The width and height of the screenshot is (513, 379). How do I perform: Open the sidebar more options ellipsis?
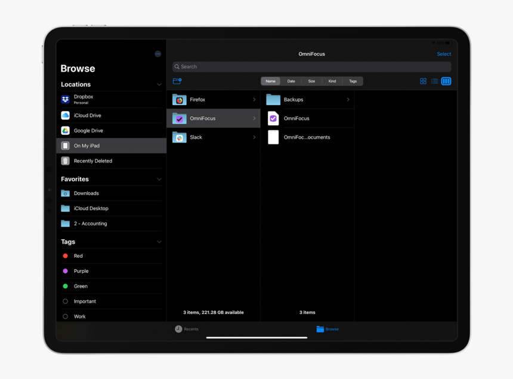pyautogui.click(x=157, y=54)
